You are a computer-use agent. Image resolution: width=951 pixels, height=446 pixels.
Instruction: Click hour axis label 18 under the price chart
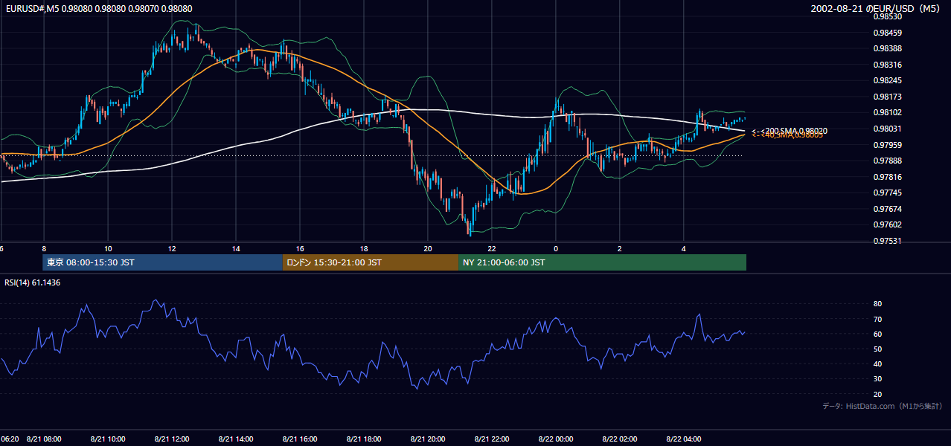[364, 248]
